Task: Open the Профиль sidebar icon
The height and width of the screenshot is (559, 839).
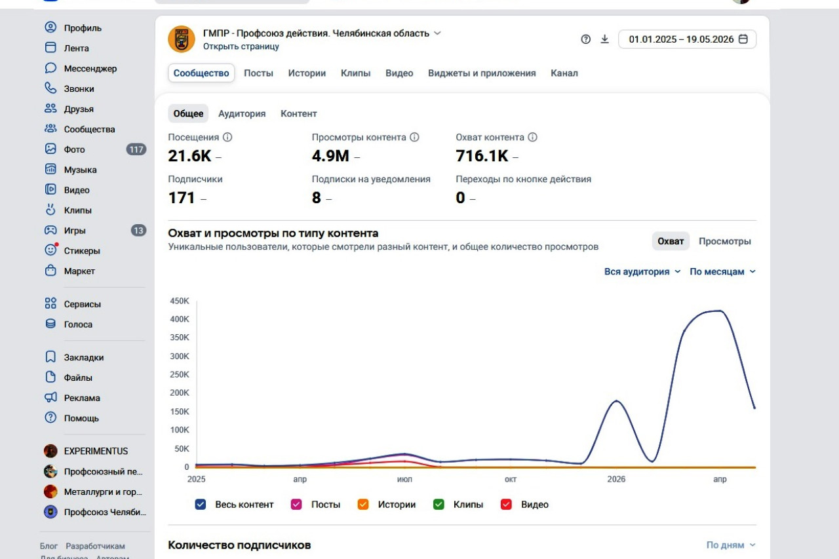Action: (x=50, y=28)
